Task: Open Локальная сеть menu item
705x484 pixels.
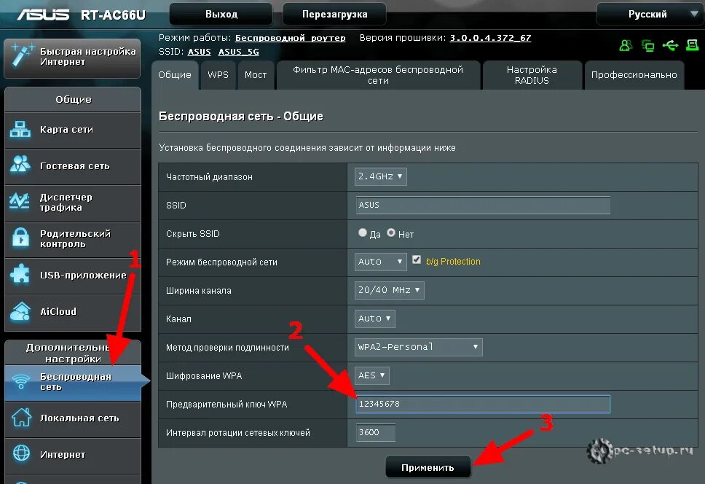Action: (73, 418)
